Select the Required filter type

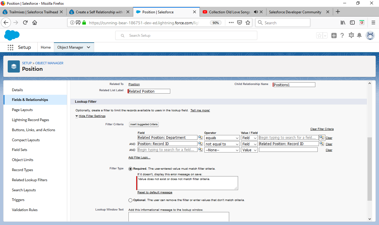(x=131, y=169)
